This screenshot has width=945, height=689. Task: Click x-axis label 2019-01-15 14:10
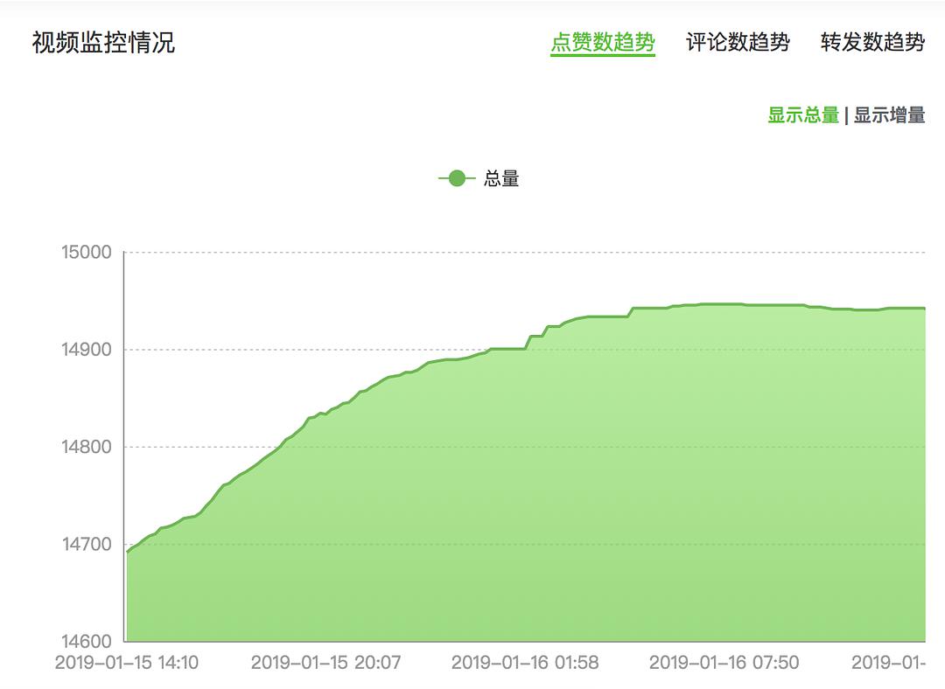tap(127, 663)
